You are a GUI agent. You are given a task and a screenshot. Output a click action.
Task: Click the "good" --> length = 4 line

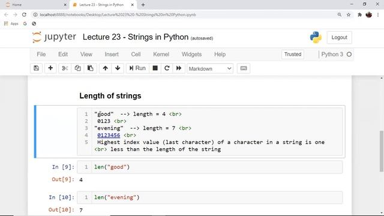pyautogui.click(x=138, y=114)
